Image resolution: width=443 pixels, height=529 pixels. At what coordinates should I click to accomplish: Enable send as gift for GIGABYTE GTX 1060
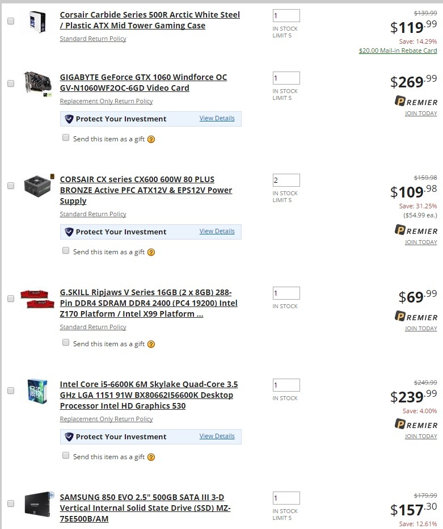click(66, 138)
